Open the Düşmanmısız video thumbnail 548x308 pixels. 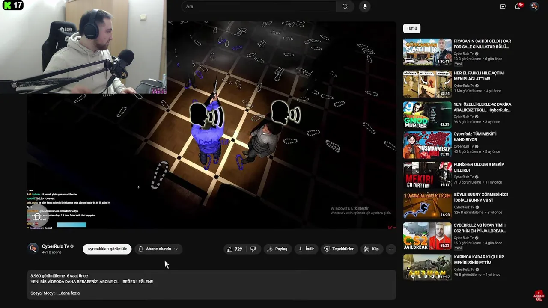click(427, 145)
